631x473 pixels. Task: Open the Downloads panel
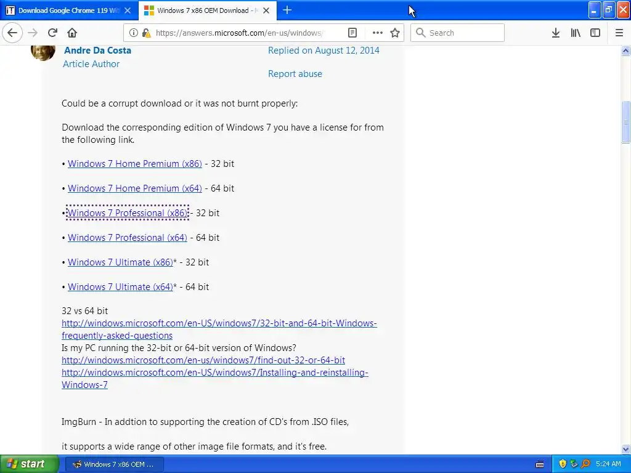556,33
